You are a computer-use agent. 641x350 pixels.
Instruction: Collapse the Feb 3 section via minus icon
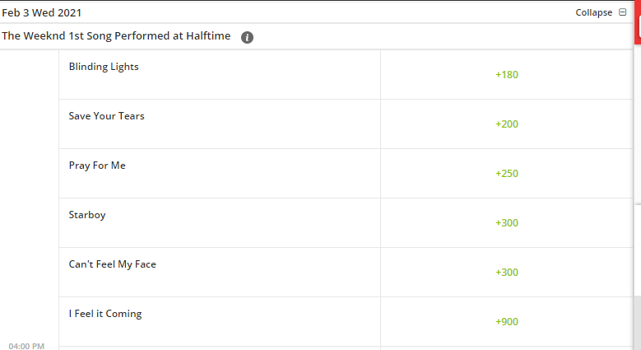[x=623, y=12]
